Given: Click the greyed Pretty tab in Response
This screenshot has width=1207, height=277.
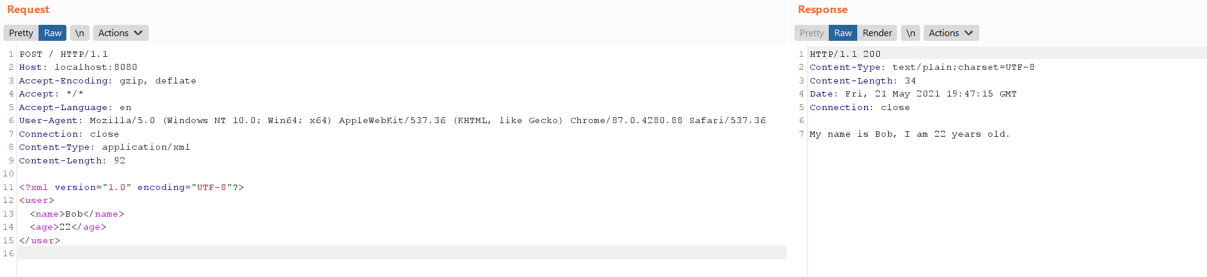Looking at the screenshot, I should coord(812,33).
